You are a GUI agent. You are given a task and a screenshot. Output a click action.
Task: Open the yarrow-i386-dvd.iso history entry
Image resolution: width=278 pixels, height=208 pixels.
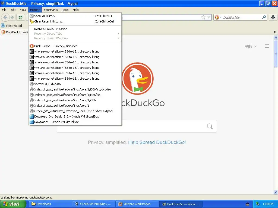(75, 84)
